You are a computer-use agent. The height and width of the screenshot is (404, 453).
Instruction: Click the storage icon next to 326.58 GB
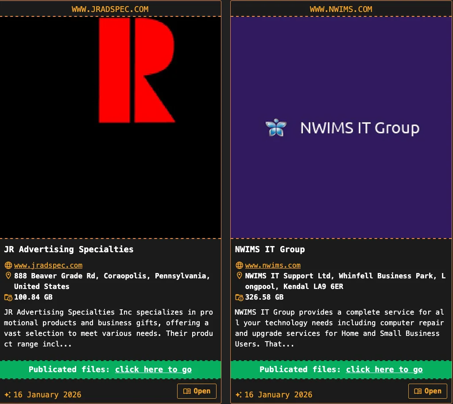pyautogui.click(x=239, y=297)
